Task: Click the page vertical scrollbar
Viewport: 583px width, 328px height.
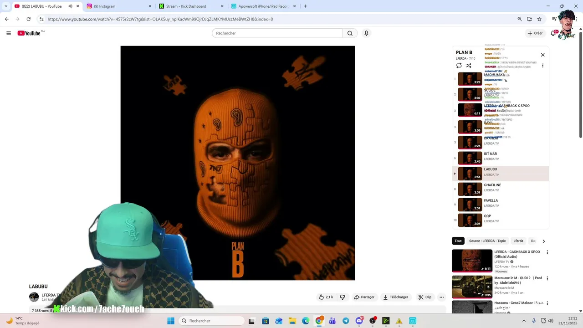Action: tap(580, 84)
